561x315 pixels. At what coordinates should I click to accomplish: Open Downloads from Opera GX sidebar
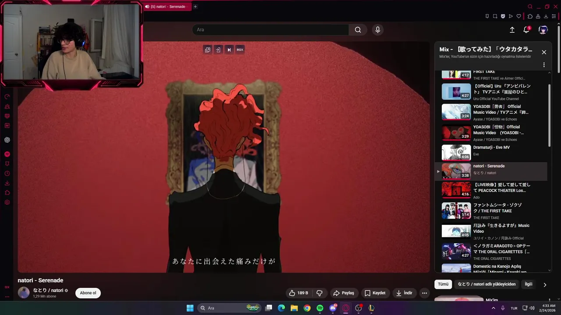(7, 183)
